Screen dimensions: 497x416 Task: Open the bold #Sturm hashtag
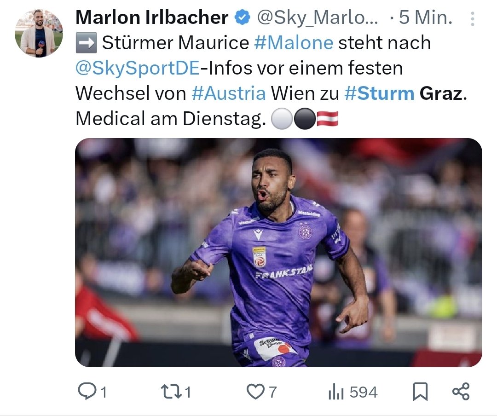[379, 93]
